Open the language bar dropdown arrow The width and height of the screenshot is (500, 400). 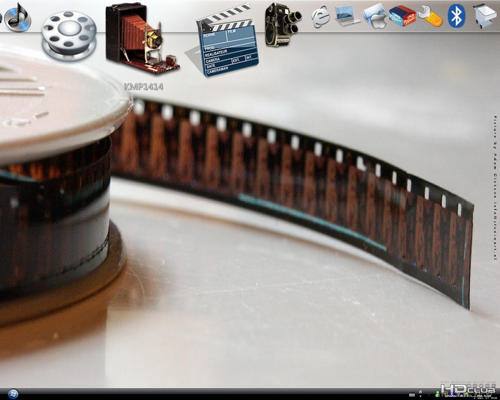tap(420, 396)
